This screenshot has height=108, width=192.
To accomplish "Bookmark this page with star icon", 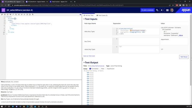I will click(173, 5).
